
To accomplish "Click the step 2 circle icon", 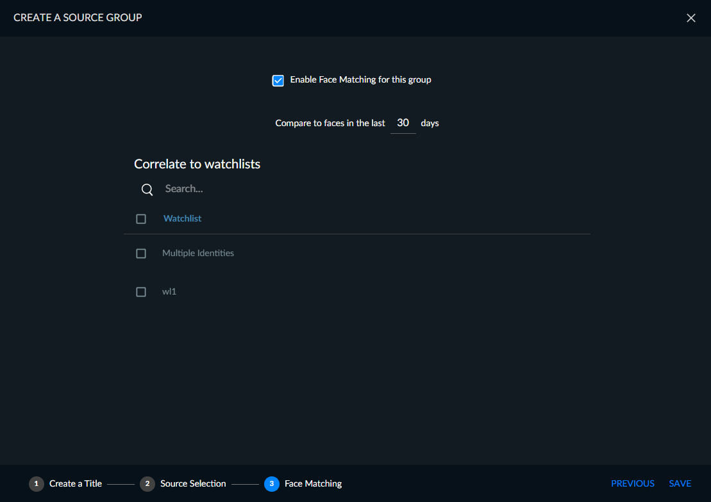I will pyautogui.click(x=147, y=483).
